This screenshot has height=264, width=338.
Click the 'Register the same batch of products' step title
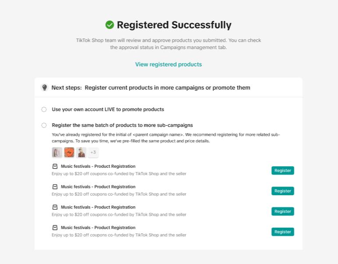122,125
